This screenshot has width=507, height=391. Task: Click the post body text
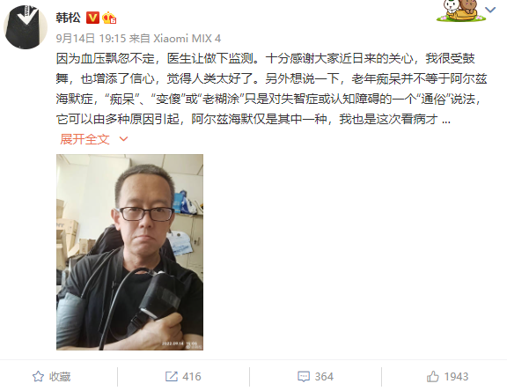(272, 89)
